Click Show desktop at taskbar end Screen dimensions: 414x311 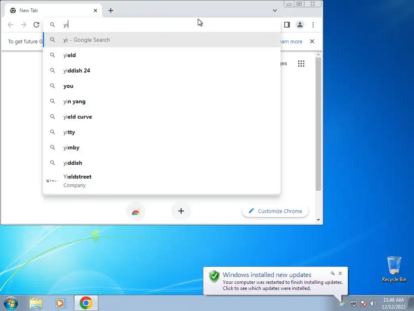click(x=411, y=303)
